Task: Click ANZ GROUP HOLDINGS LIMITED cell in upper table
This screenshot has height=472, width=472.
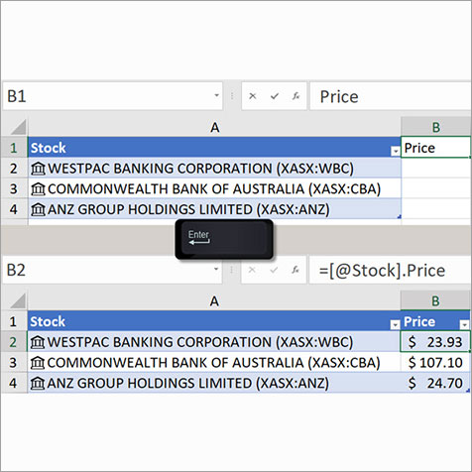Action: pyautogui.click(x=214, y=209)
